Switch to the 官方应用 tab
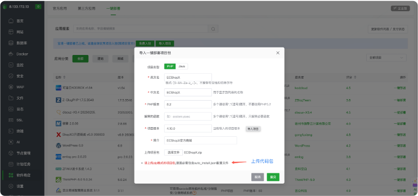This screenshot has height=196, width=418. pos(60,9)
